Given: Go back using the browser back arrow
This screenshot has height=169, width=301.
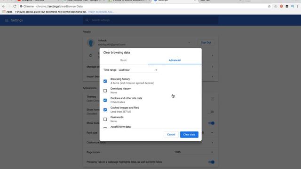Looking at the screenshot, I should [4, 6].
